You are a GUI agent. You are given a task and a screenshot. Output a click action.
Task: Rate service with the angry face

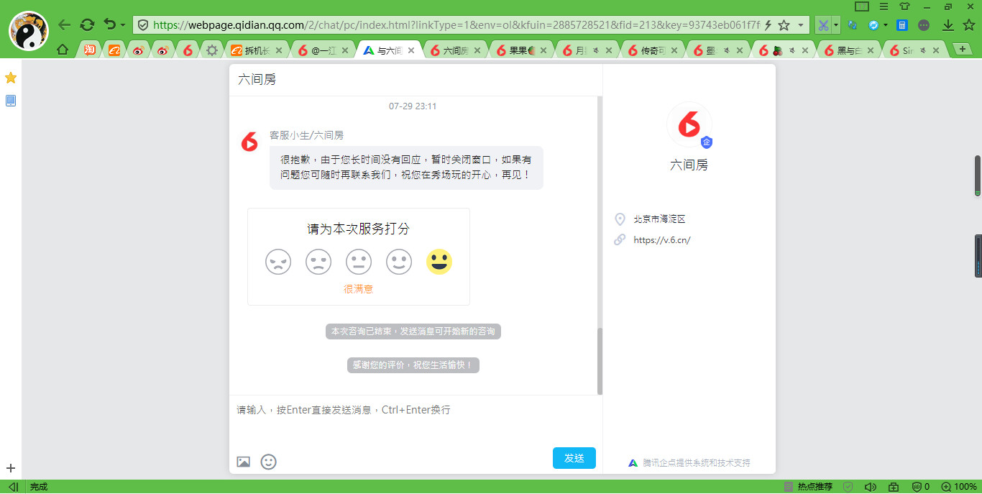[278, 262]
